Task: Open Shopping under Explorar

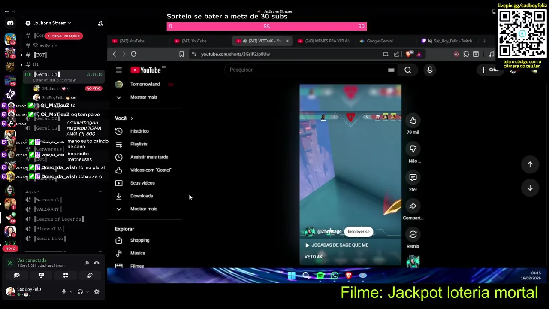Action: [140, 240]
